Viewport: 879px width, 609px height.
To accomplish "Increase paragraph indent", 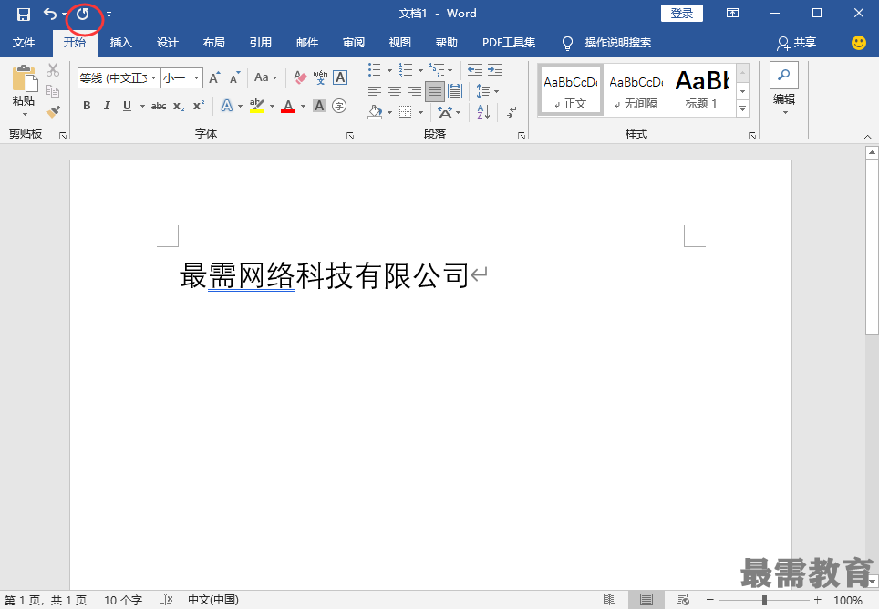I will pyautogui.click(x=495, y=70).
